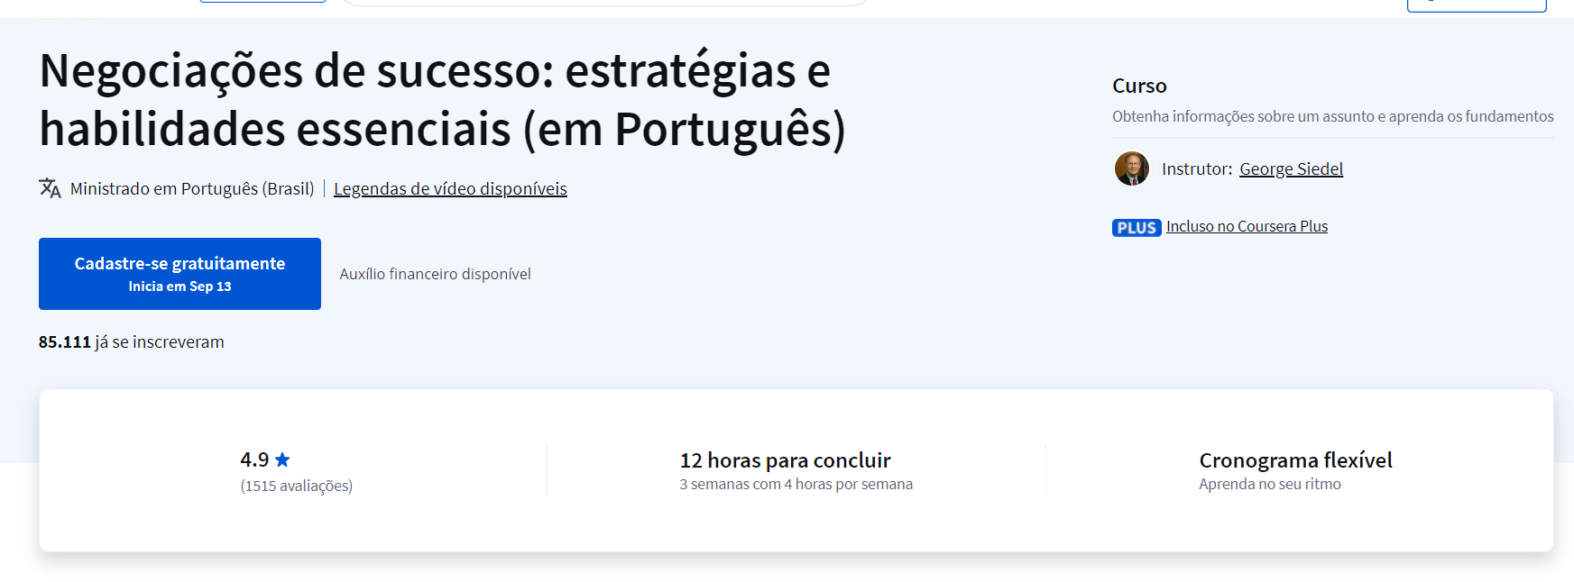Click the 12 horas para concluir heading

pos(785,460)
